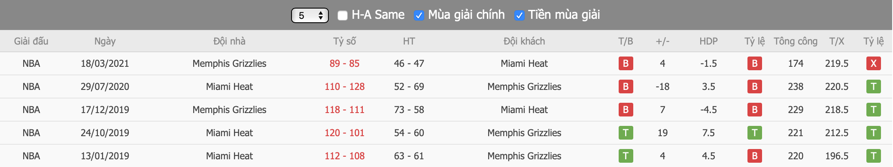Click the green T Tỷ lệ badge beside HDP 7.5
Image resolution: width=893 pixels, height=167 pixels.
754,133
